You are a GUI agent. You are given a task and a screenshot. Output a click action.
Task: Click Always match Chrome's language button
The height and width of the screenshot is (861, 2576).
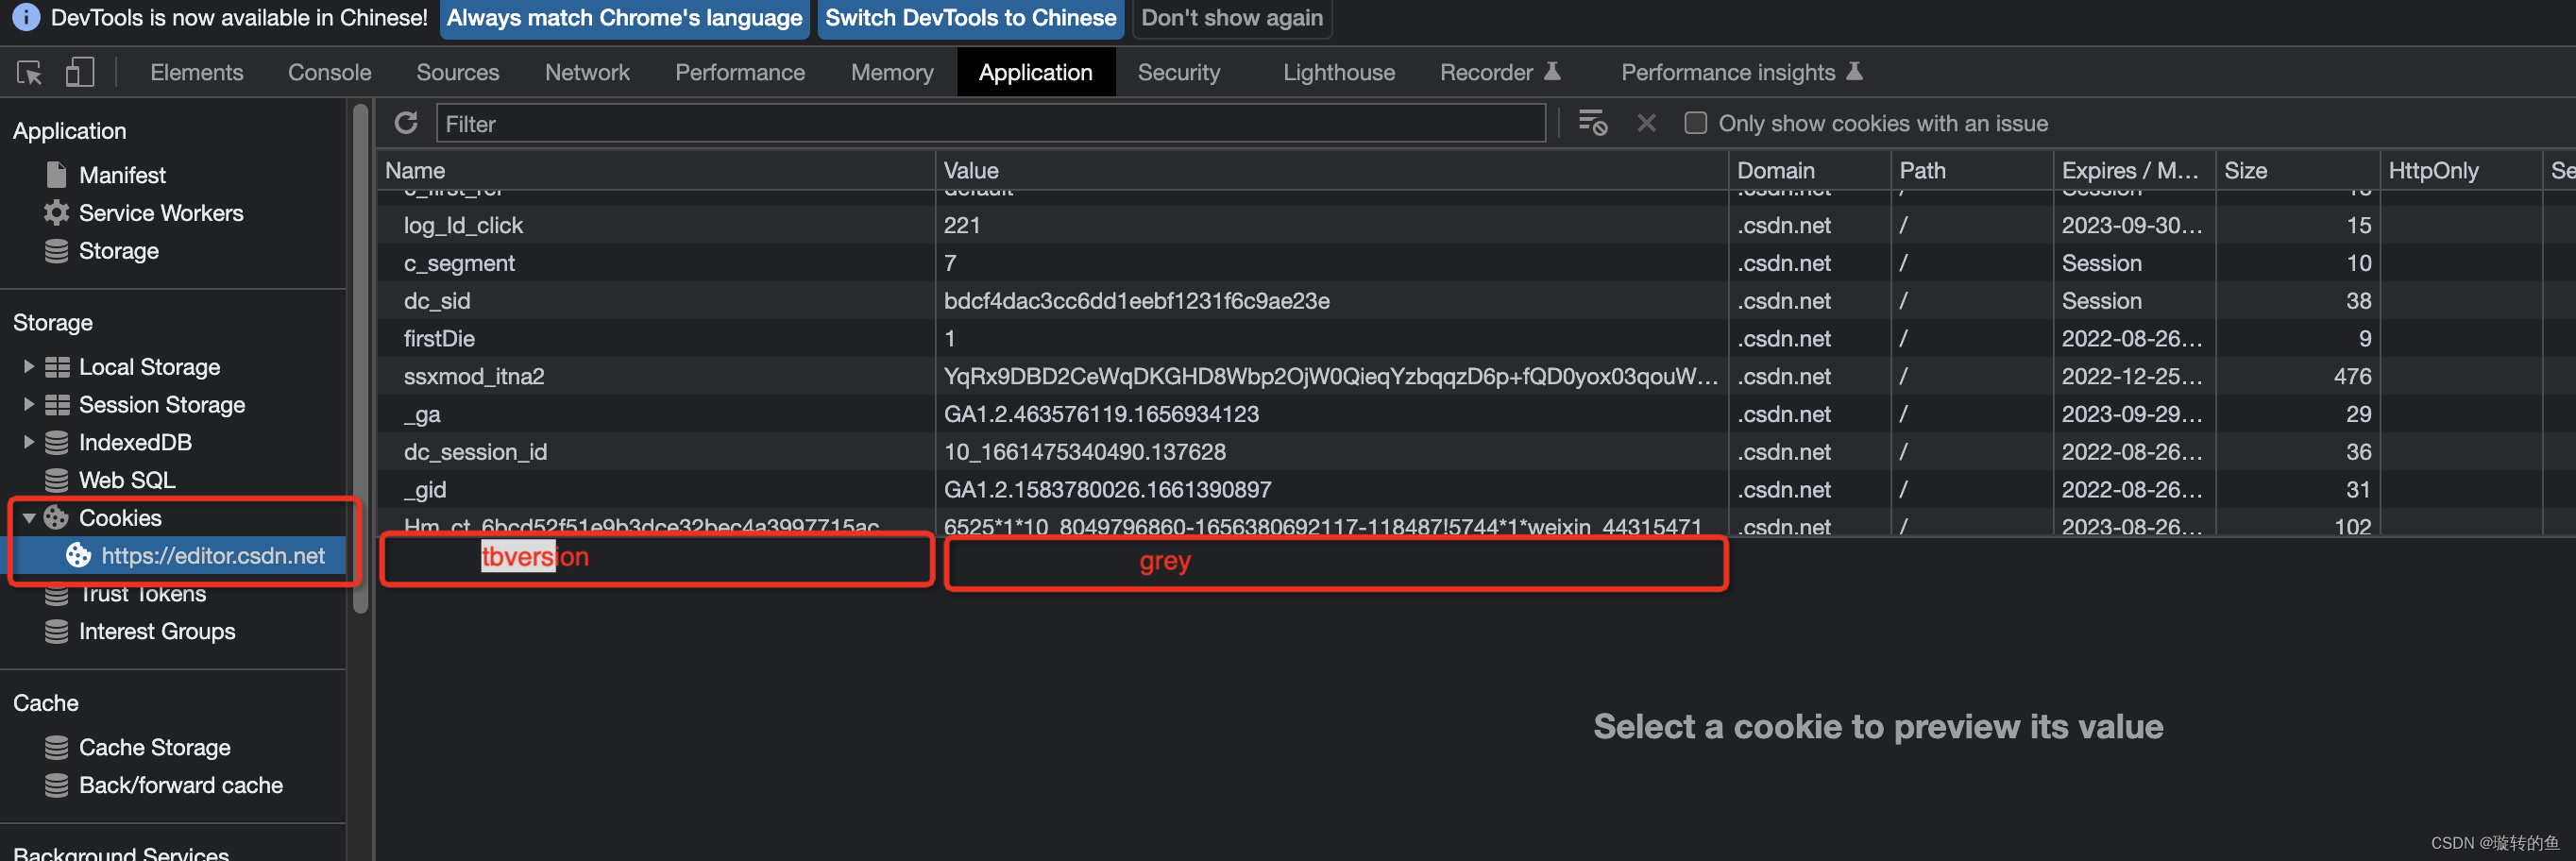(624, 18)
